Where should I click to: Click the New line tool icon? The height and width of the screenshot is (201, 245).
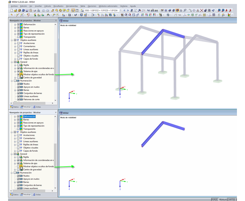coord(18,15)
